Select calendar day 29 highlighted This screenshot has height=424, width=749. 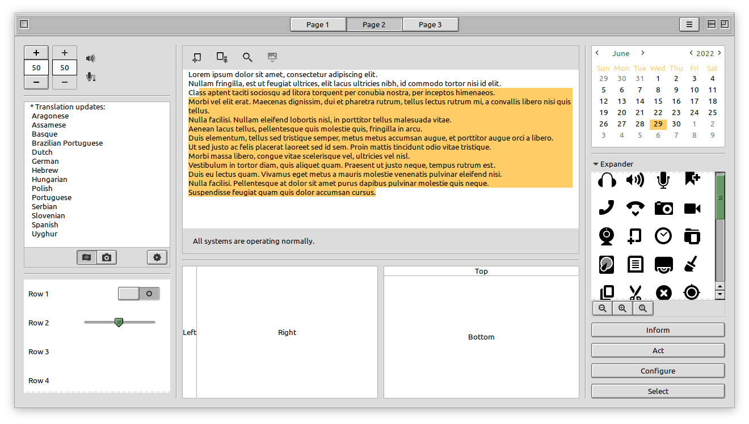[658, 124]
